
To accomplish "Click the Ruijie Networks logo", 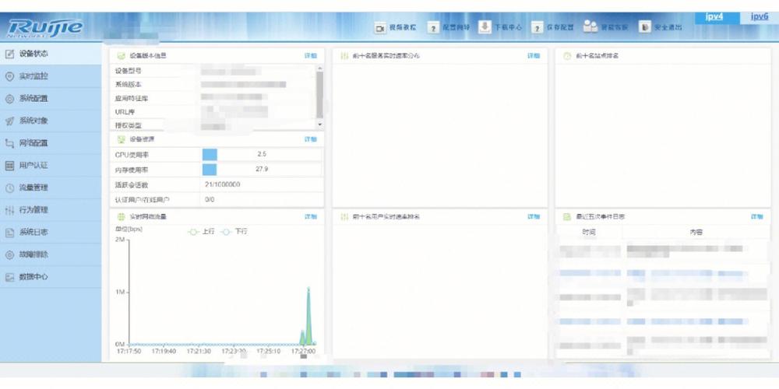I will point(44,28).
